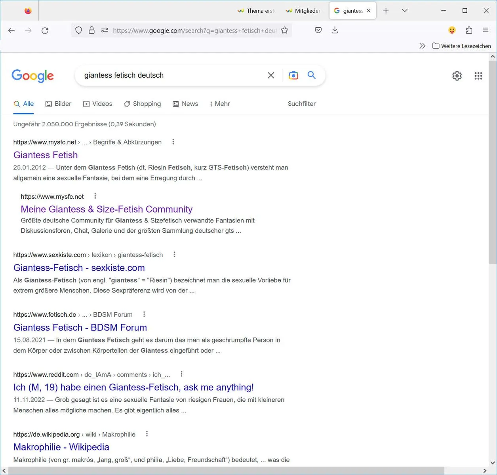Switch to the Mitglieder tab
Image resolution: width=497 pixels, height=475 pixels.
304,11
